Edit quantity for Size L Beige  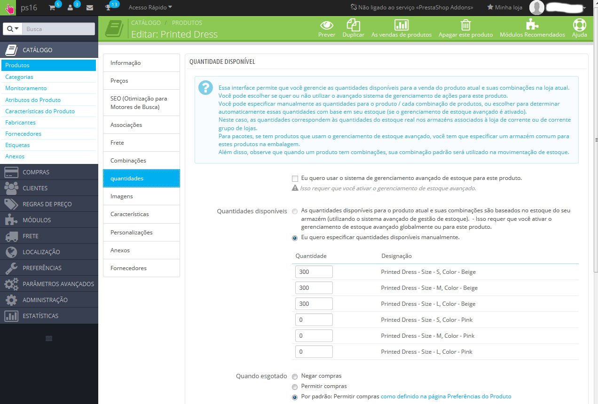coord(314,304)
